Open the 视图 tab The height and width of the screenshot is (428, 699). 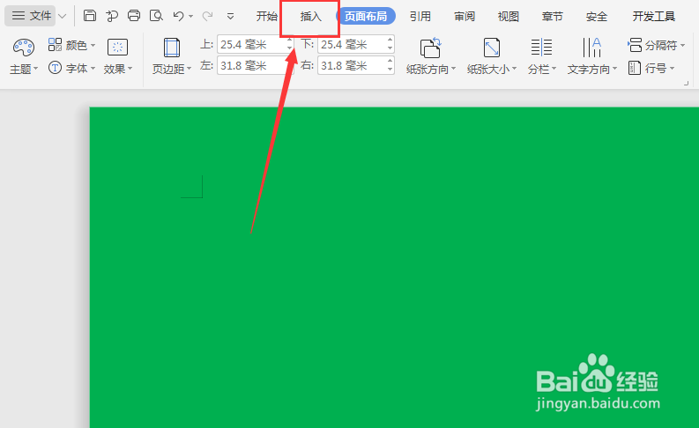point(509,17)
